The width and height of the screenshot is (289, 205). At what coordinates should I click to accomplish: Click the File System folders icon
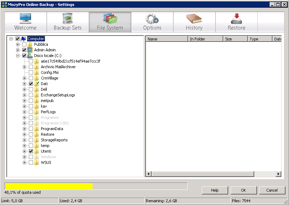110,18
